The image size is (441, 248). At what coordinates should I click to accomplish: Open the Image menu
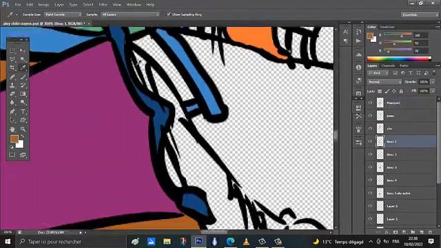[x=43, y=5]
